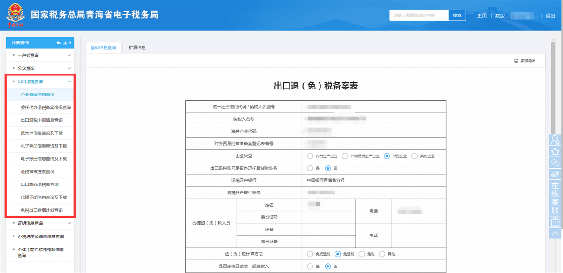Open the Weibo icon in right sidebar
Viewport: 563px width, 273px height.
(x=555, y=174)
